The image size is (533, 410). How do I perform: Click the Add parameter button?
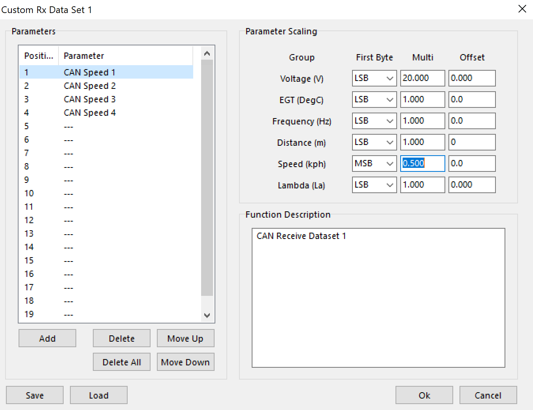(x=47, y=339)
